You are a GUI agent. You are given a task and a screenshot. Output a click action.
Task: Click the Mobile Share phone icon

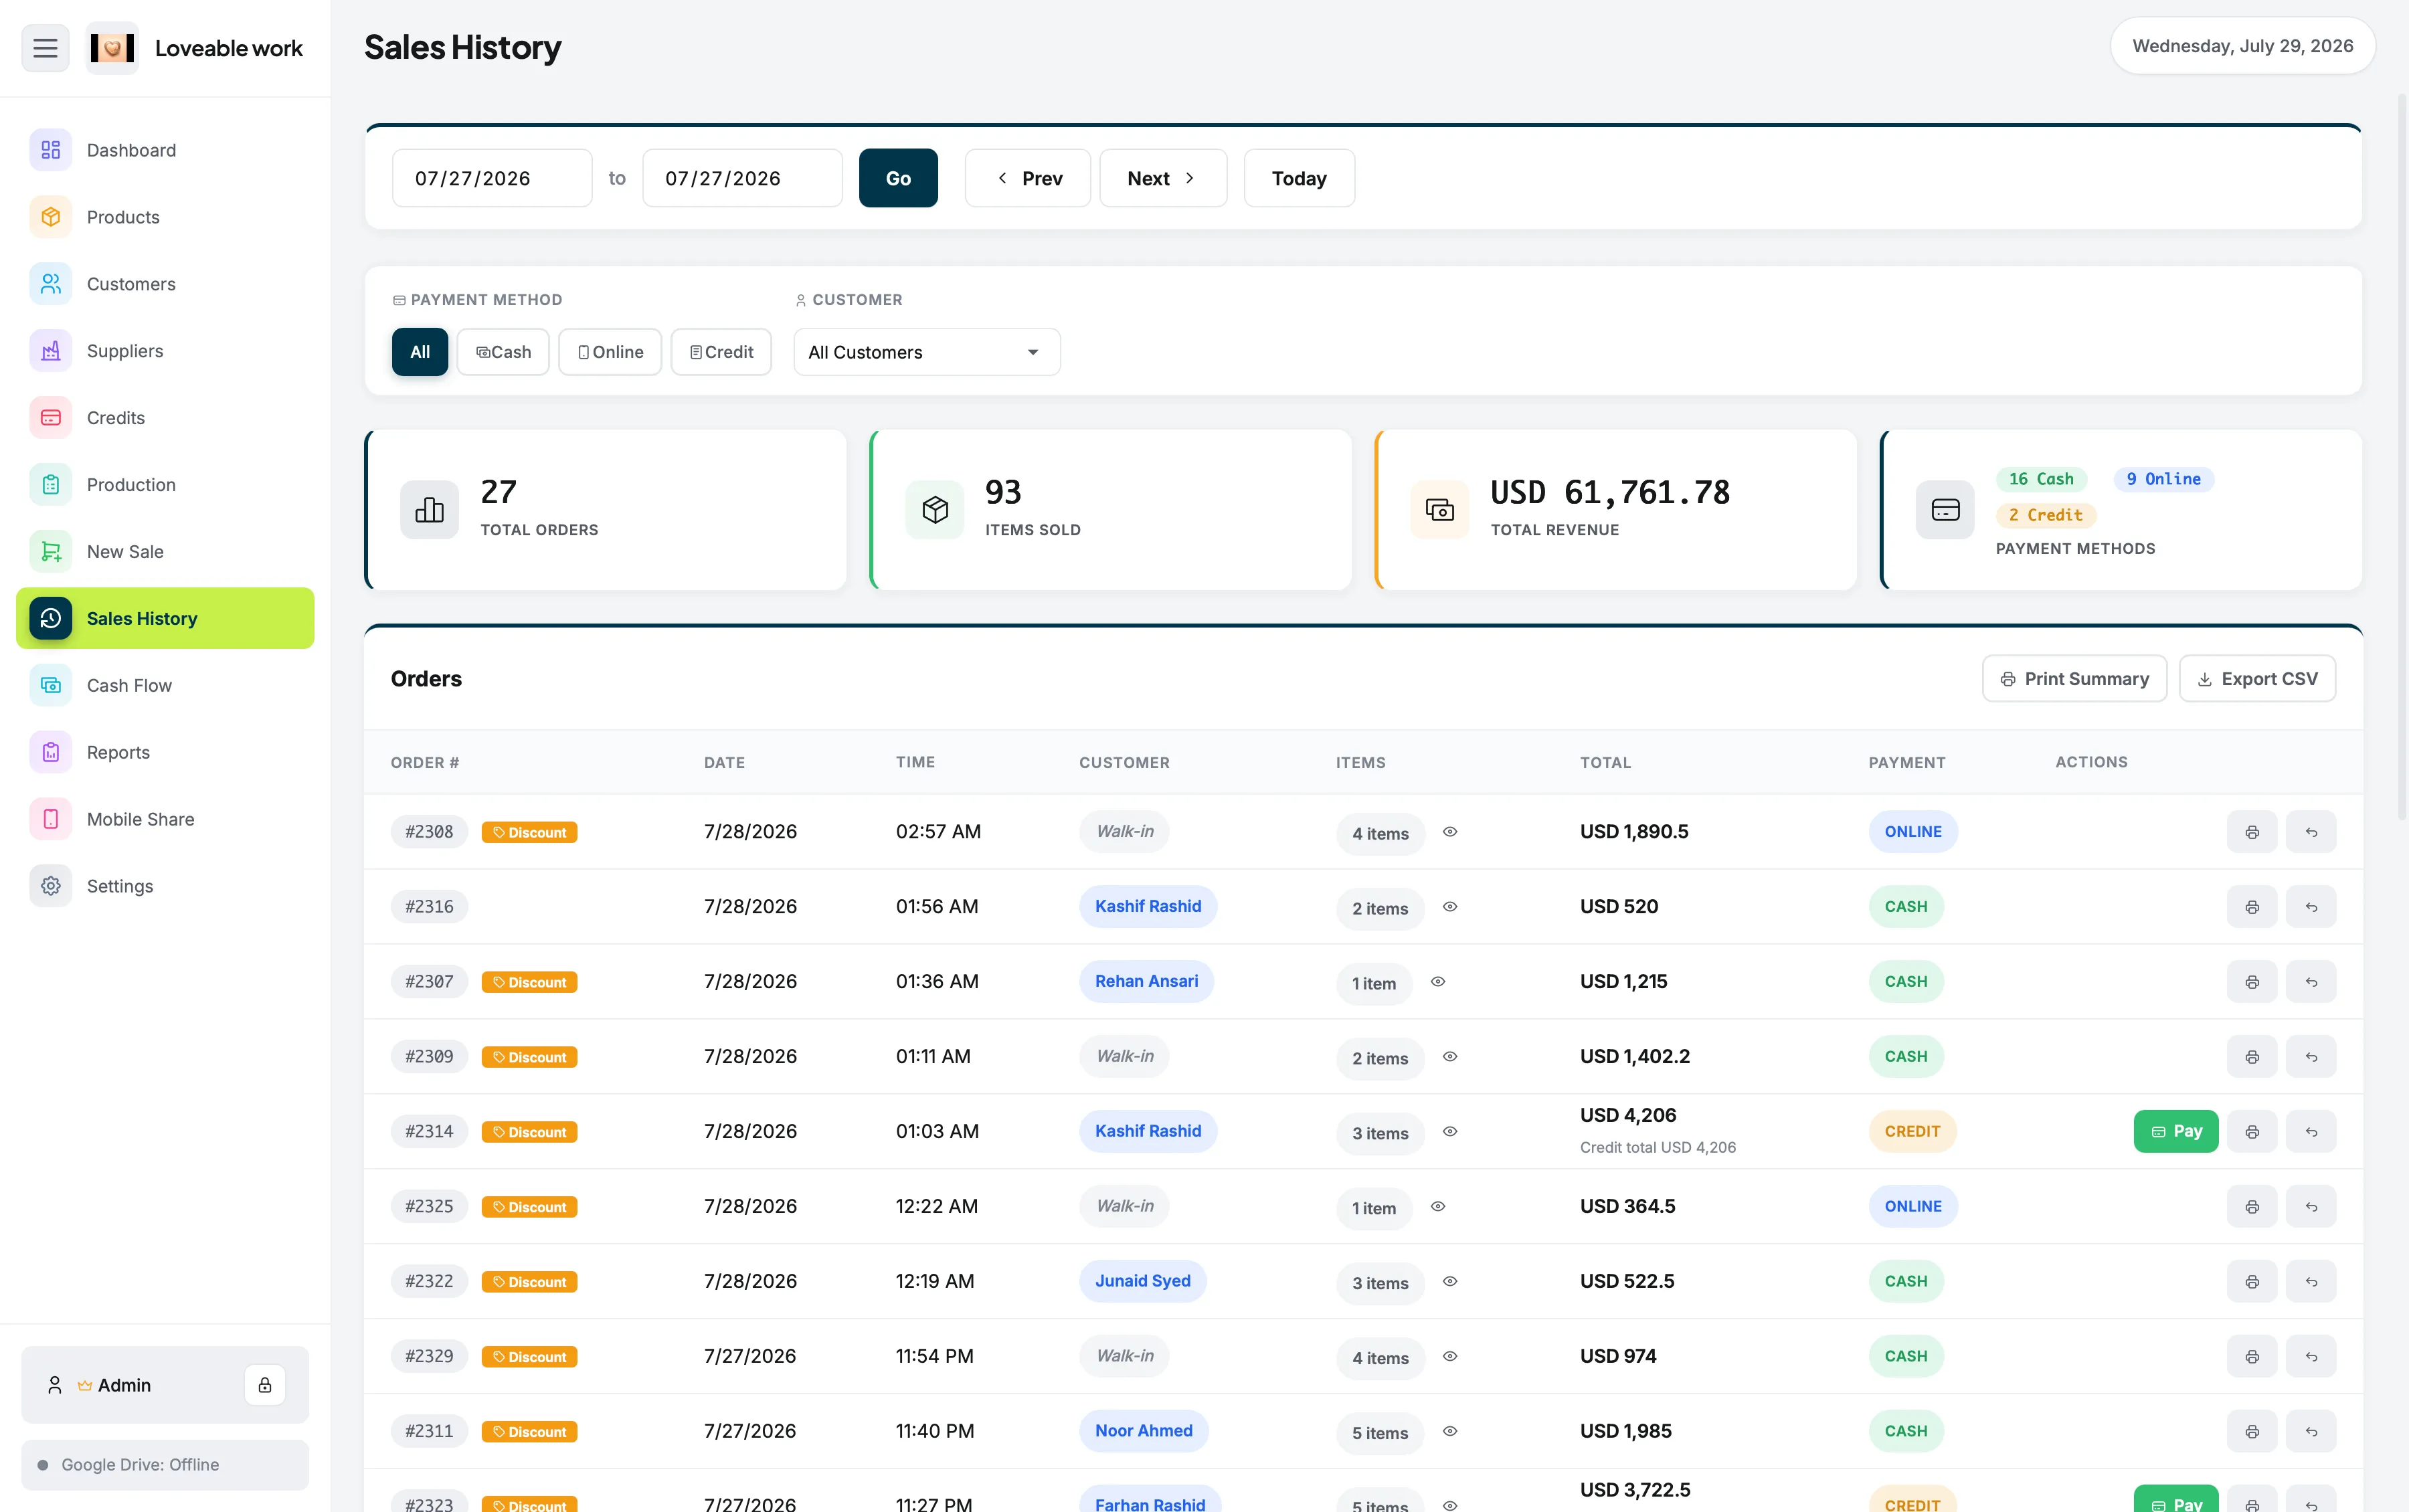click(x=51, y=819)
